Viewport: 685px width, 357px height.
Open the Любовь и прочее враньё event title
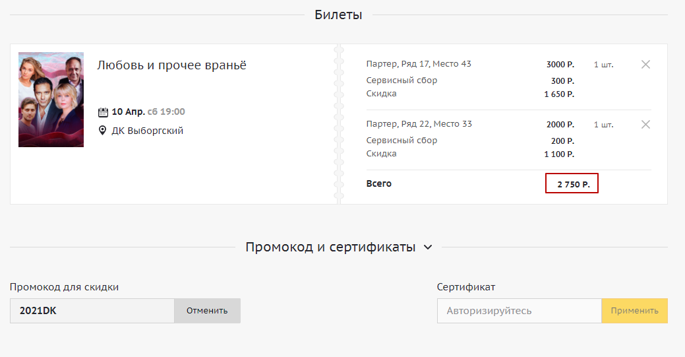(171, 65)
